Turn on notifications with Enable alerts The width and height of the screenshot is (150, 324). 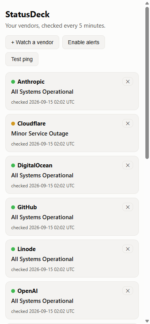pyautogui.click(x=83, y=42)
